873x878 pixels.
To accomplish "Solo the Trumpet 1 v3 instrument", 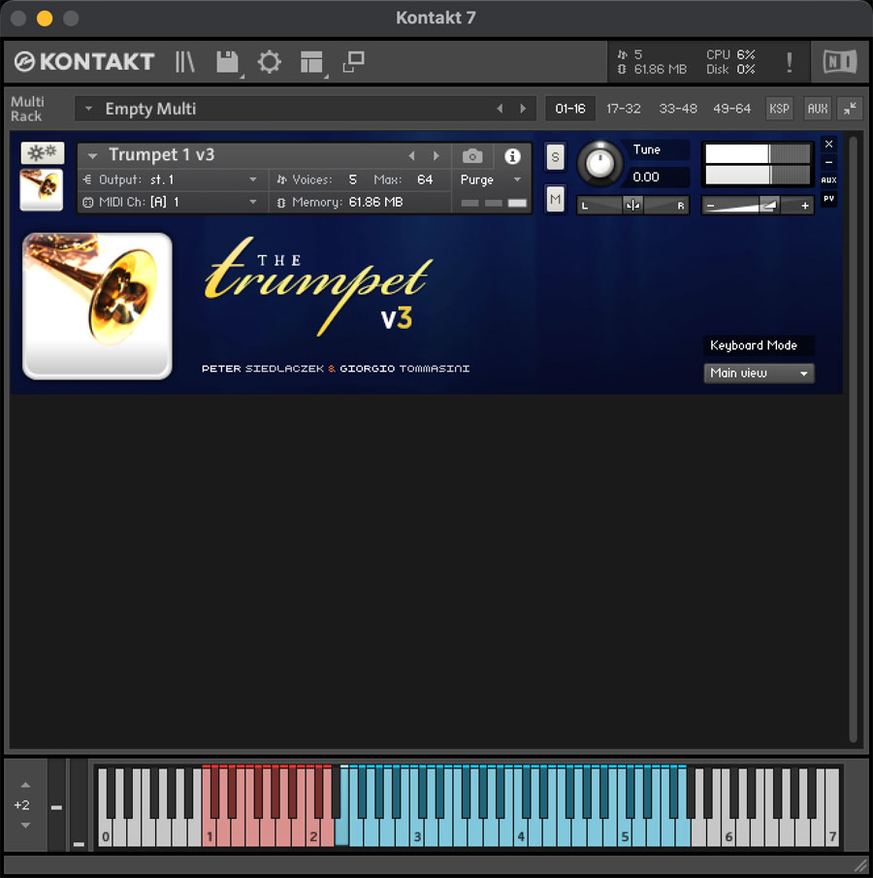I will tap(555, 157).
